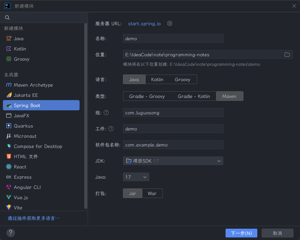This screenshot has width=300, height=240.
Task: Browse location with folder icon
Action: [287, 54]
